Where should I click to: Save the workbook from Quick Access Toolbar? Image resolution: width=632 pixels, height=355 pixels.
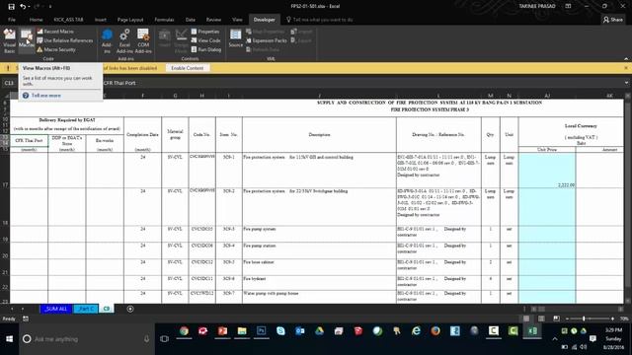11,7
